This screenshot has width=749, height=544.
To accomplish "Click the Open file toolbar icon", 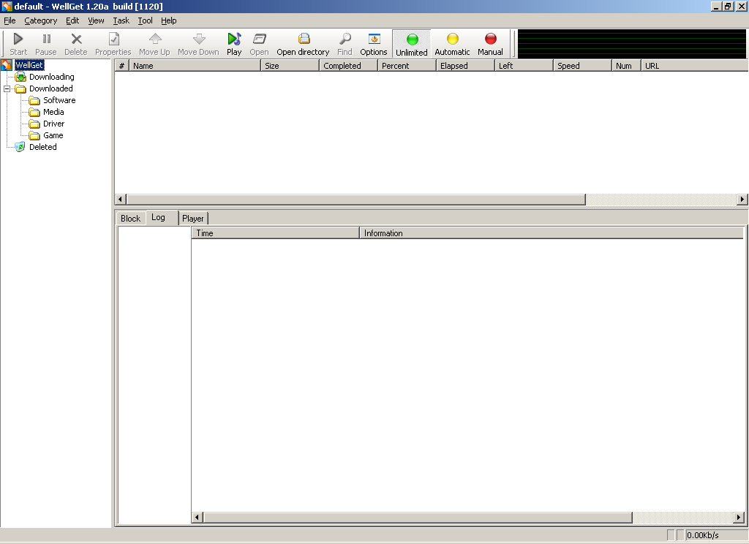I will point(260,39).
